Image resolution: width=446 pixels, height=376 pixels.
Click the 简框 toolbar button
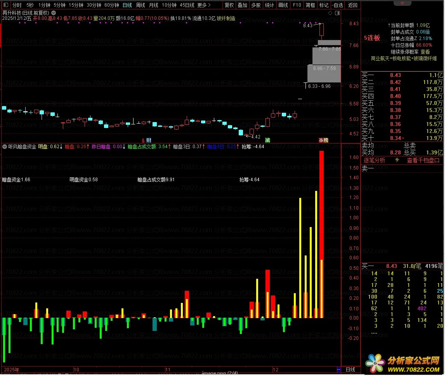(x=310, y=5)
